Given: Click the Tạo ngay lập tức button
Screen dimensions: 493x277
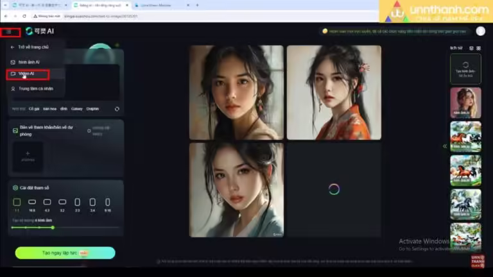Looking at the screenshot, I should (65, 253).
